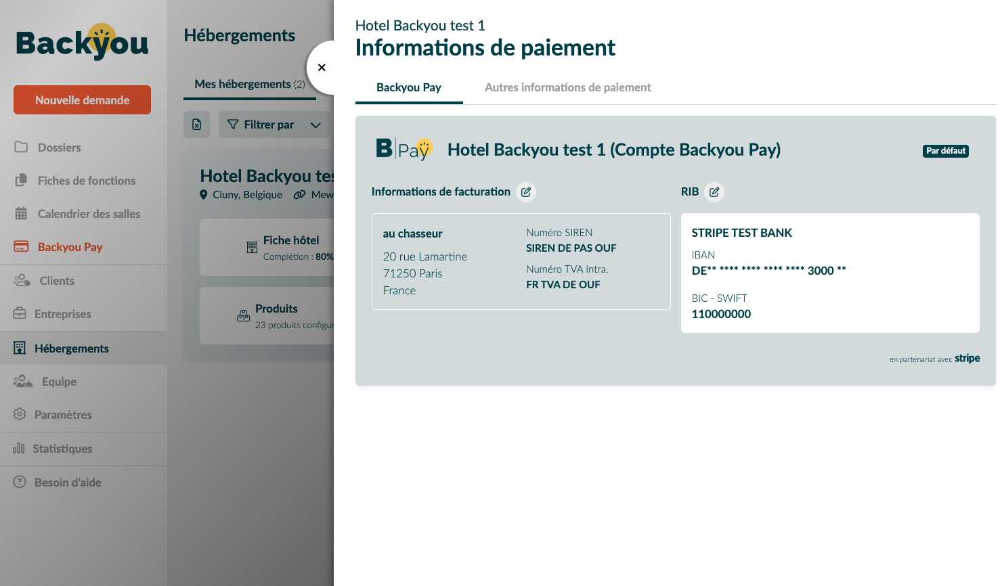
Task: Switch to Backyou Pay tab
Action: tap(409, 87)
